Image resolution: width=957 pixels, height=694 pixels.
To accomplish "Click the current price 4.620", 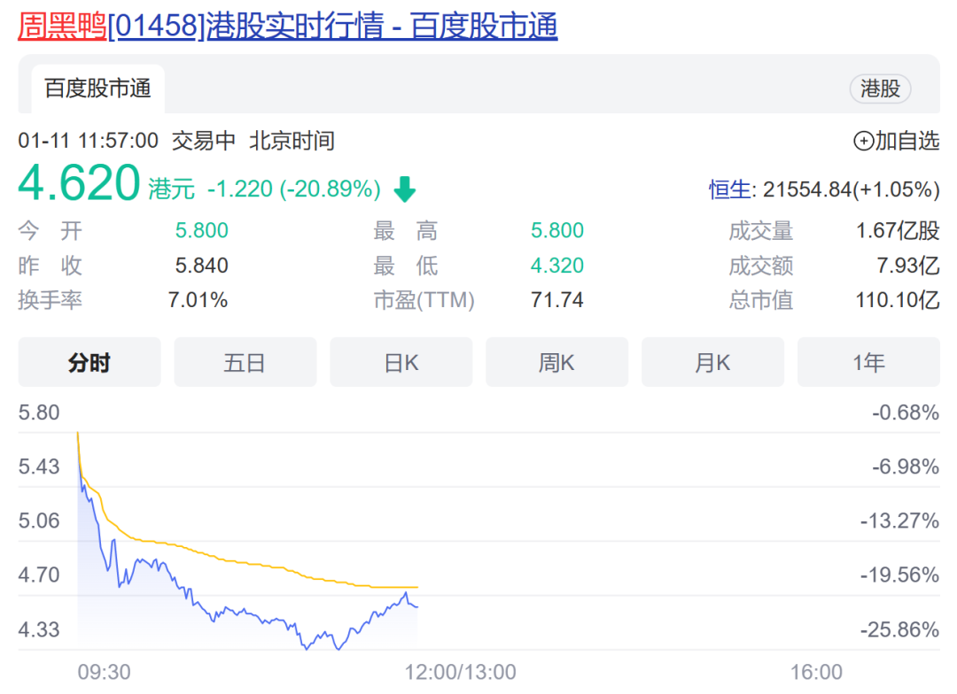I will [x=80, y=182].
